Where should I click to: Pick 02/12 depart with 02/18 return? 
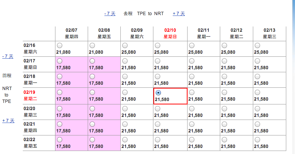point(224,76)
